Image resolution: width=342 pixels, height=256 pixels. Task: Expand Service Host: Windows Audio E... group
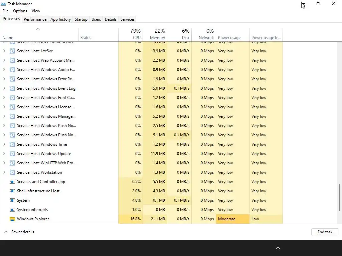coord(4,70)
